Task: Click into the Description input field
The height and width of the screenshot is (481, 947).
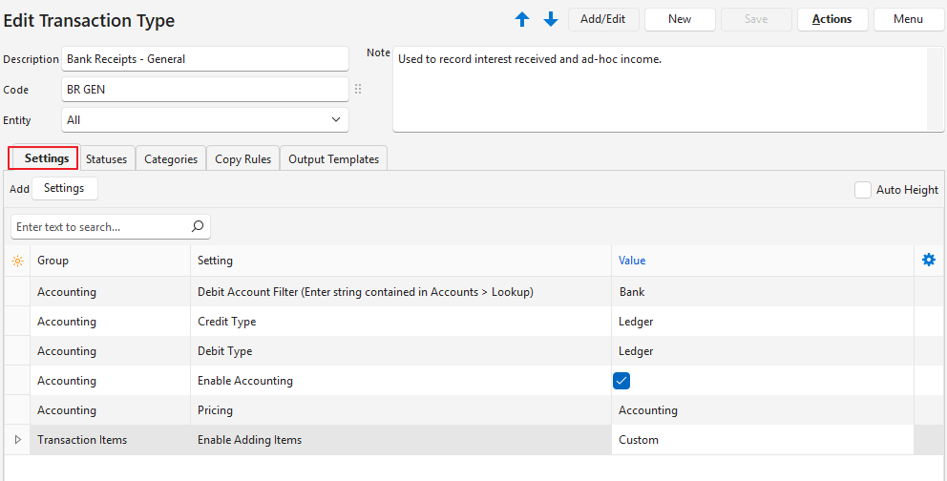Action: (205, 59)
